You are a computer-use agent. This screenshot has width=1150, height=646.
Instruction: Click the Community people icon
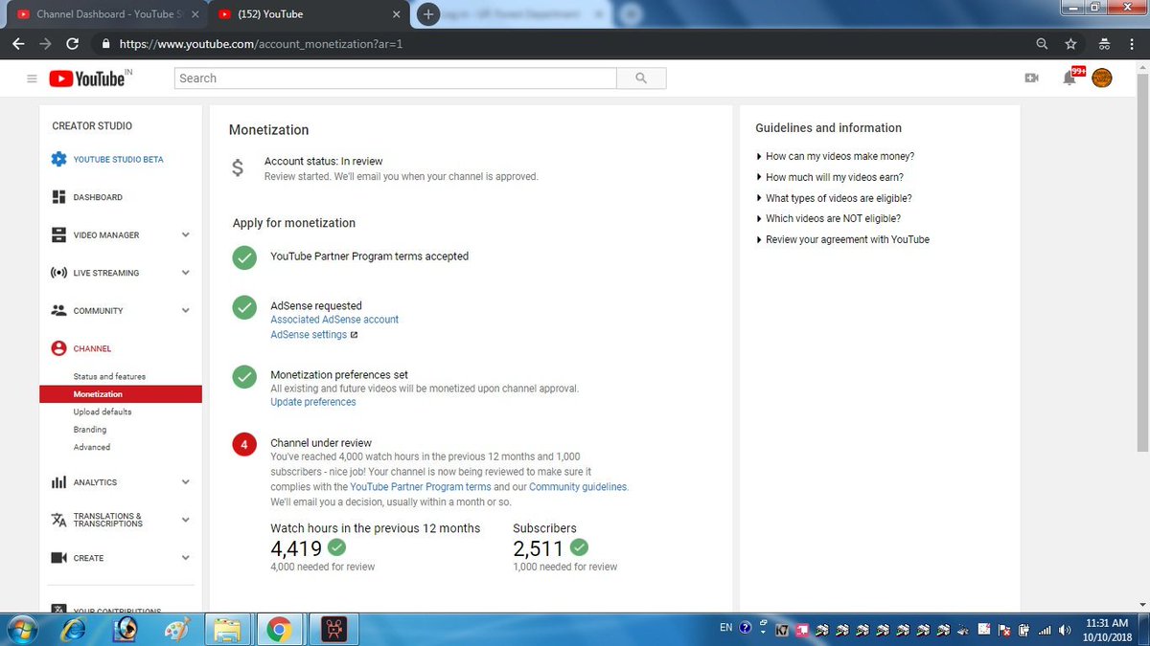58,311
